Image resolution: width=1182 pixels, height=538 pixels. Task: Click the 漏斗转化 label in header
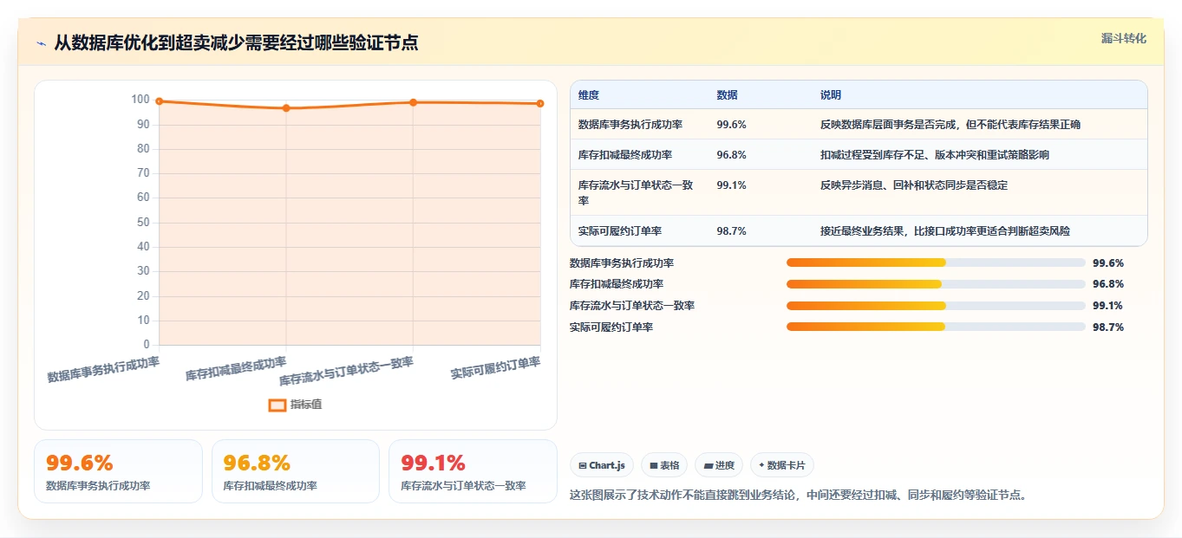coord(1124,38)
